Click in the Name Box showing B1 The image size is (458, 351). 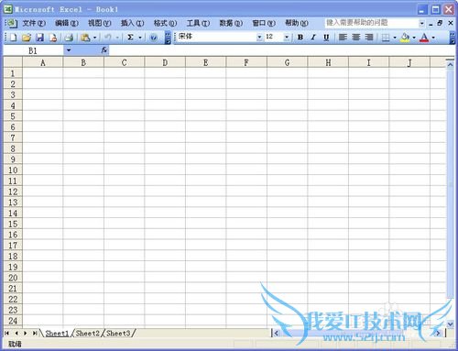[33, 50]
